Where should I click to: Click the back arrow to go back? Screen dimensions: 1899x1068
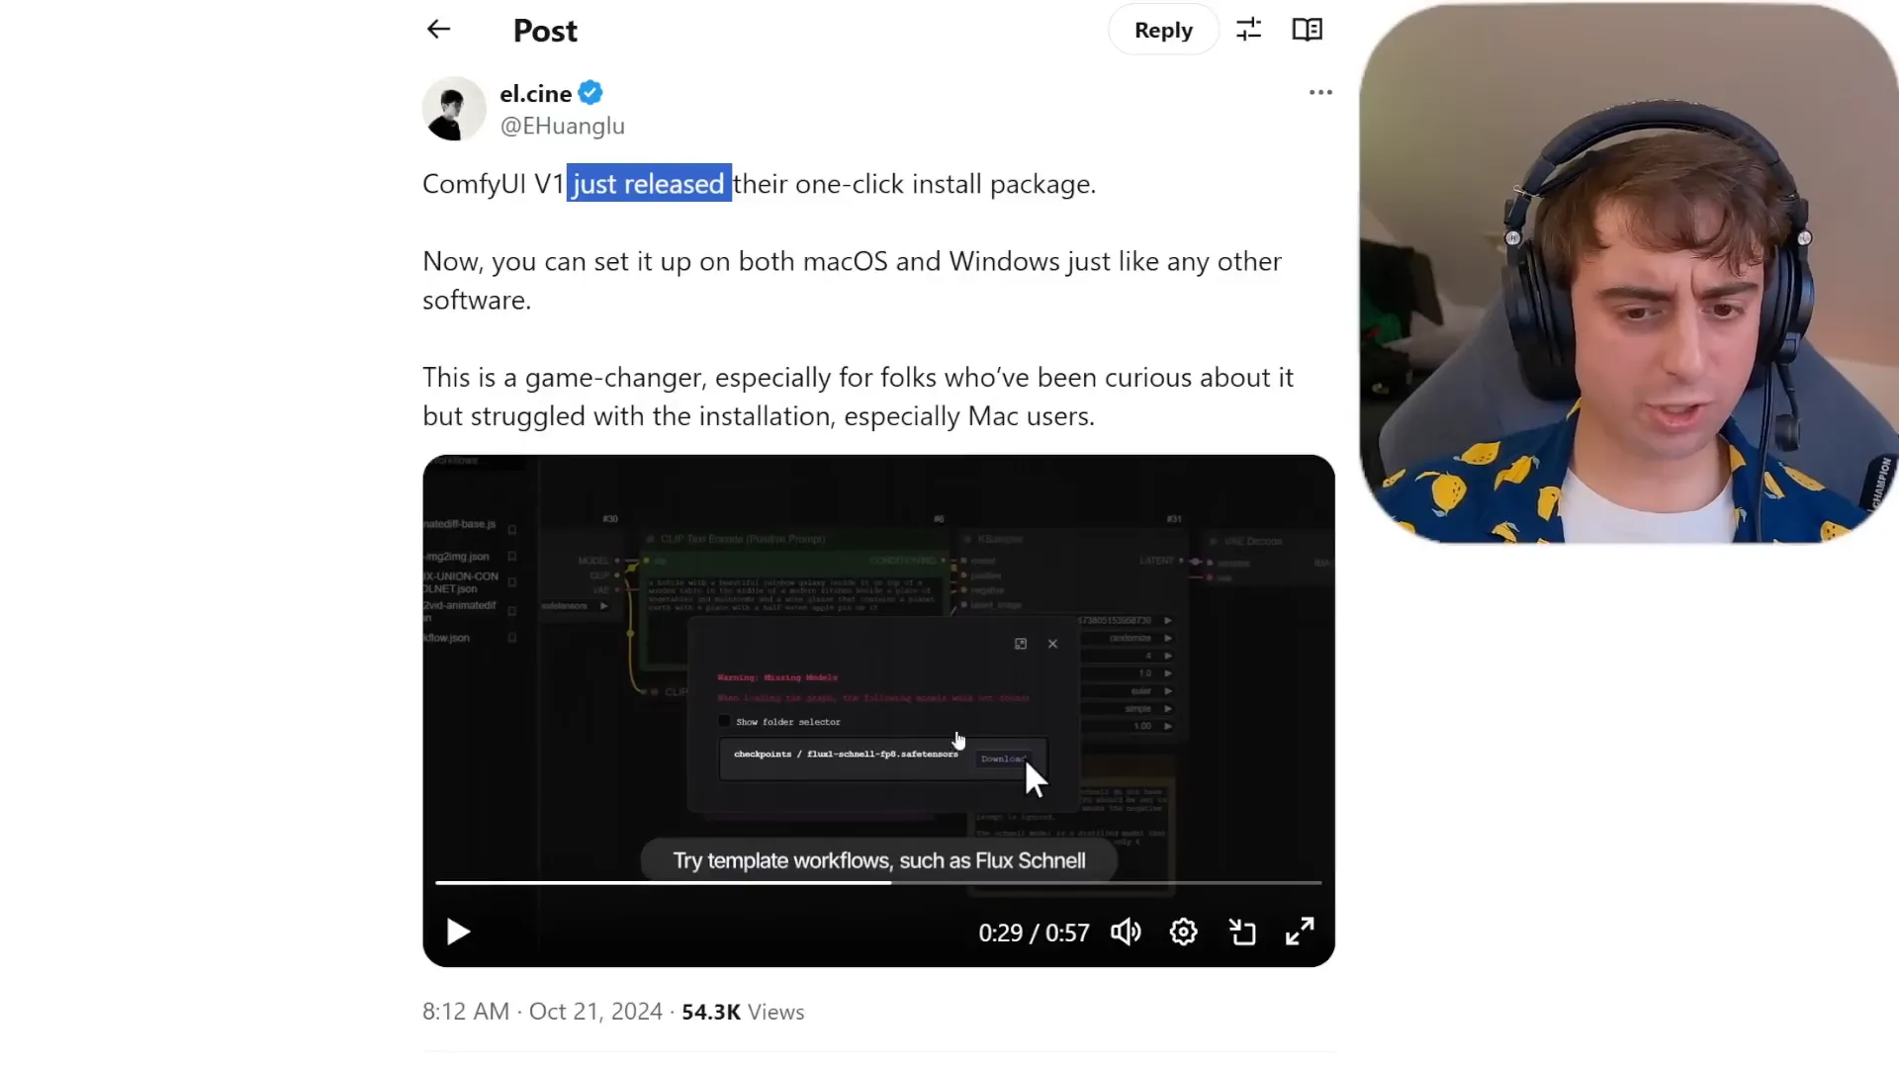click(438, 30)
